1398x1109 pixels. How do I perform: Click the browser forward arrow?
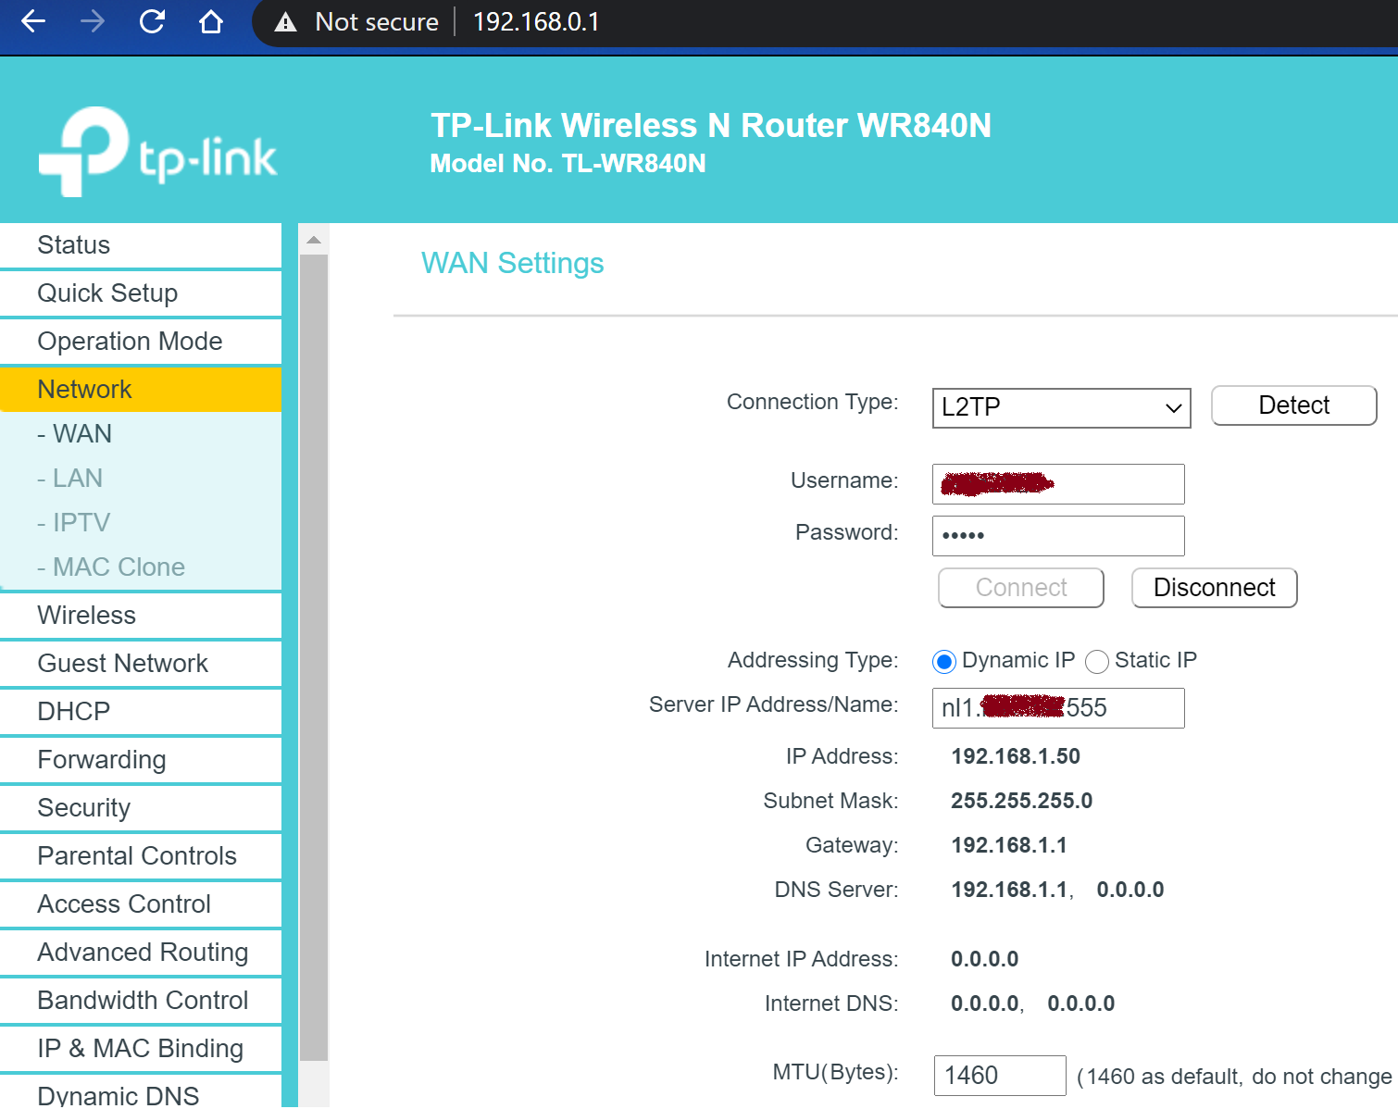click(92, 21)
